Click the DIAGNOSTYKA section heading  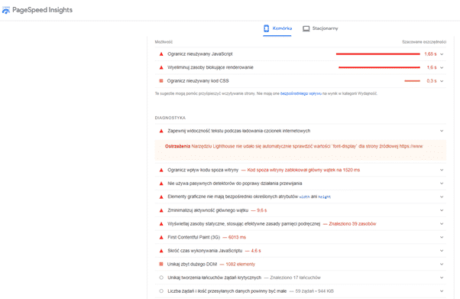pos(170,118)
